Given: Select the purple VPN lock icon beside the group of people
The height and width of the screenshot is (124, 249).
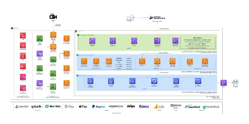Looking at the screenshot, I should [x=223, y=83].
